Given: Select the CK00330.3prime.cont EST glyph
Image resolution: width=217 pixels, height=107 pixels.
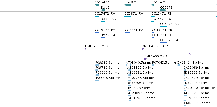Looking at the screenshot, I should (x=185, y=90).
